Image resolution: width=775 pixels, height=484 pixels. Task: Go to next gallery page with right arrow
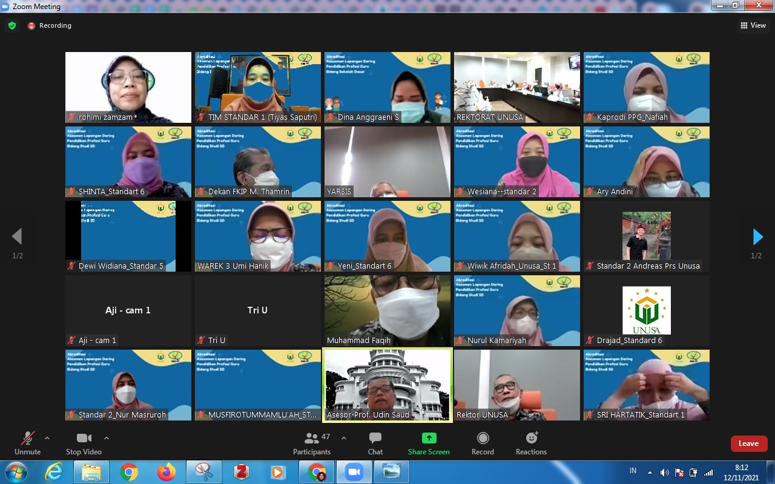757,237
